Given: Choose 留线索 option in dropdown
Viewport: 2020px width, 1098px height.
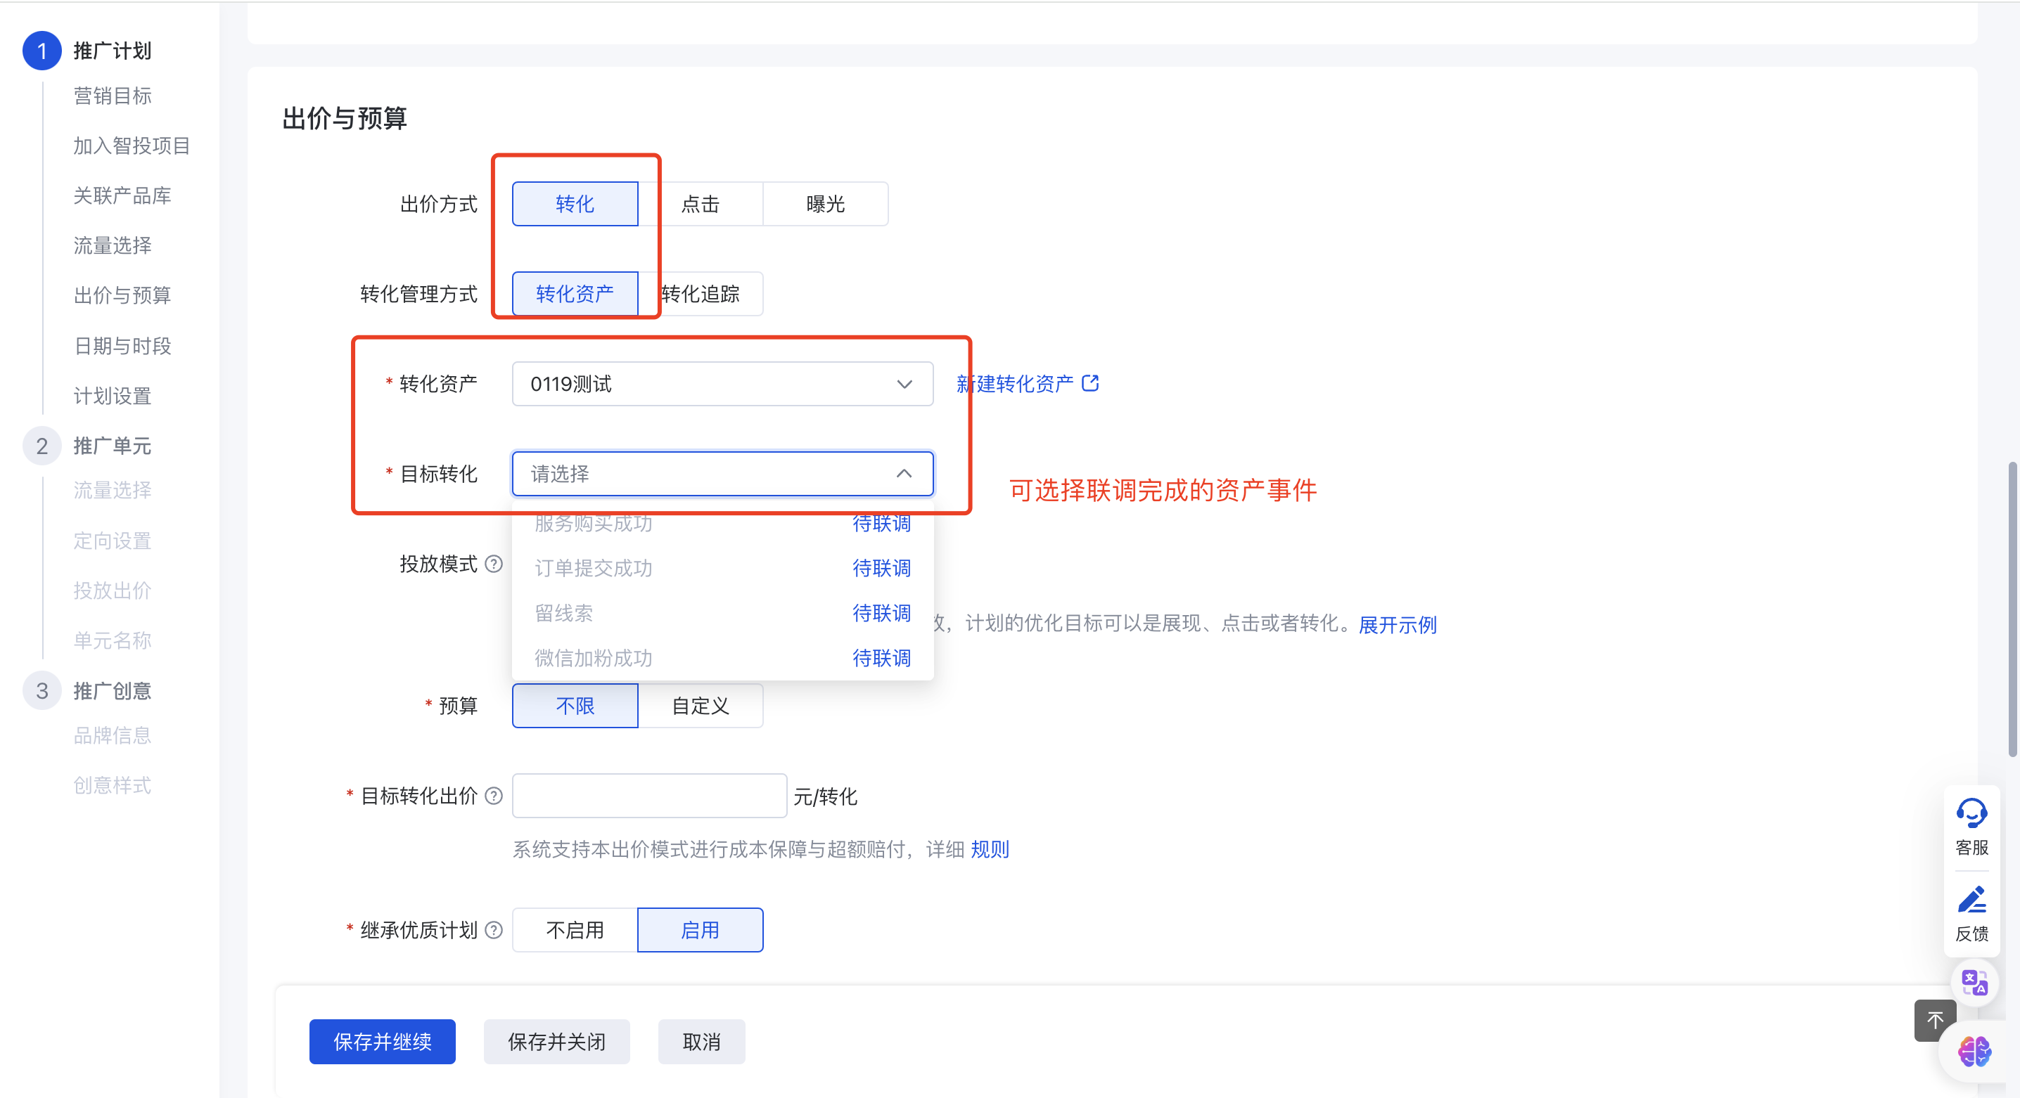Looking at the screenshot, I should click(722, 613).
